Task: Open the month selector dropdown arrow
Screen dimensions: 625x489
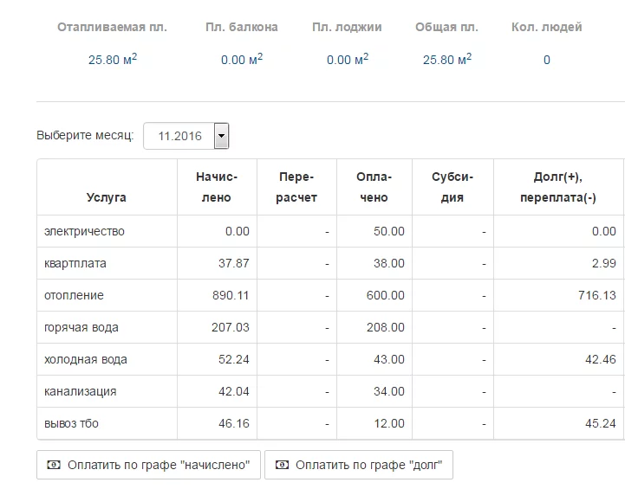Action: coord(221,136)
